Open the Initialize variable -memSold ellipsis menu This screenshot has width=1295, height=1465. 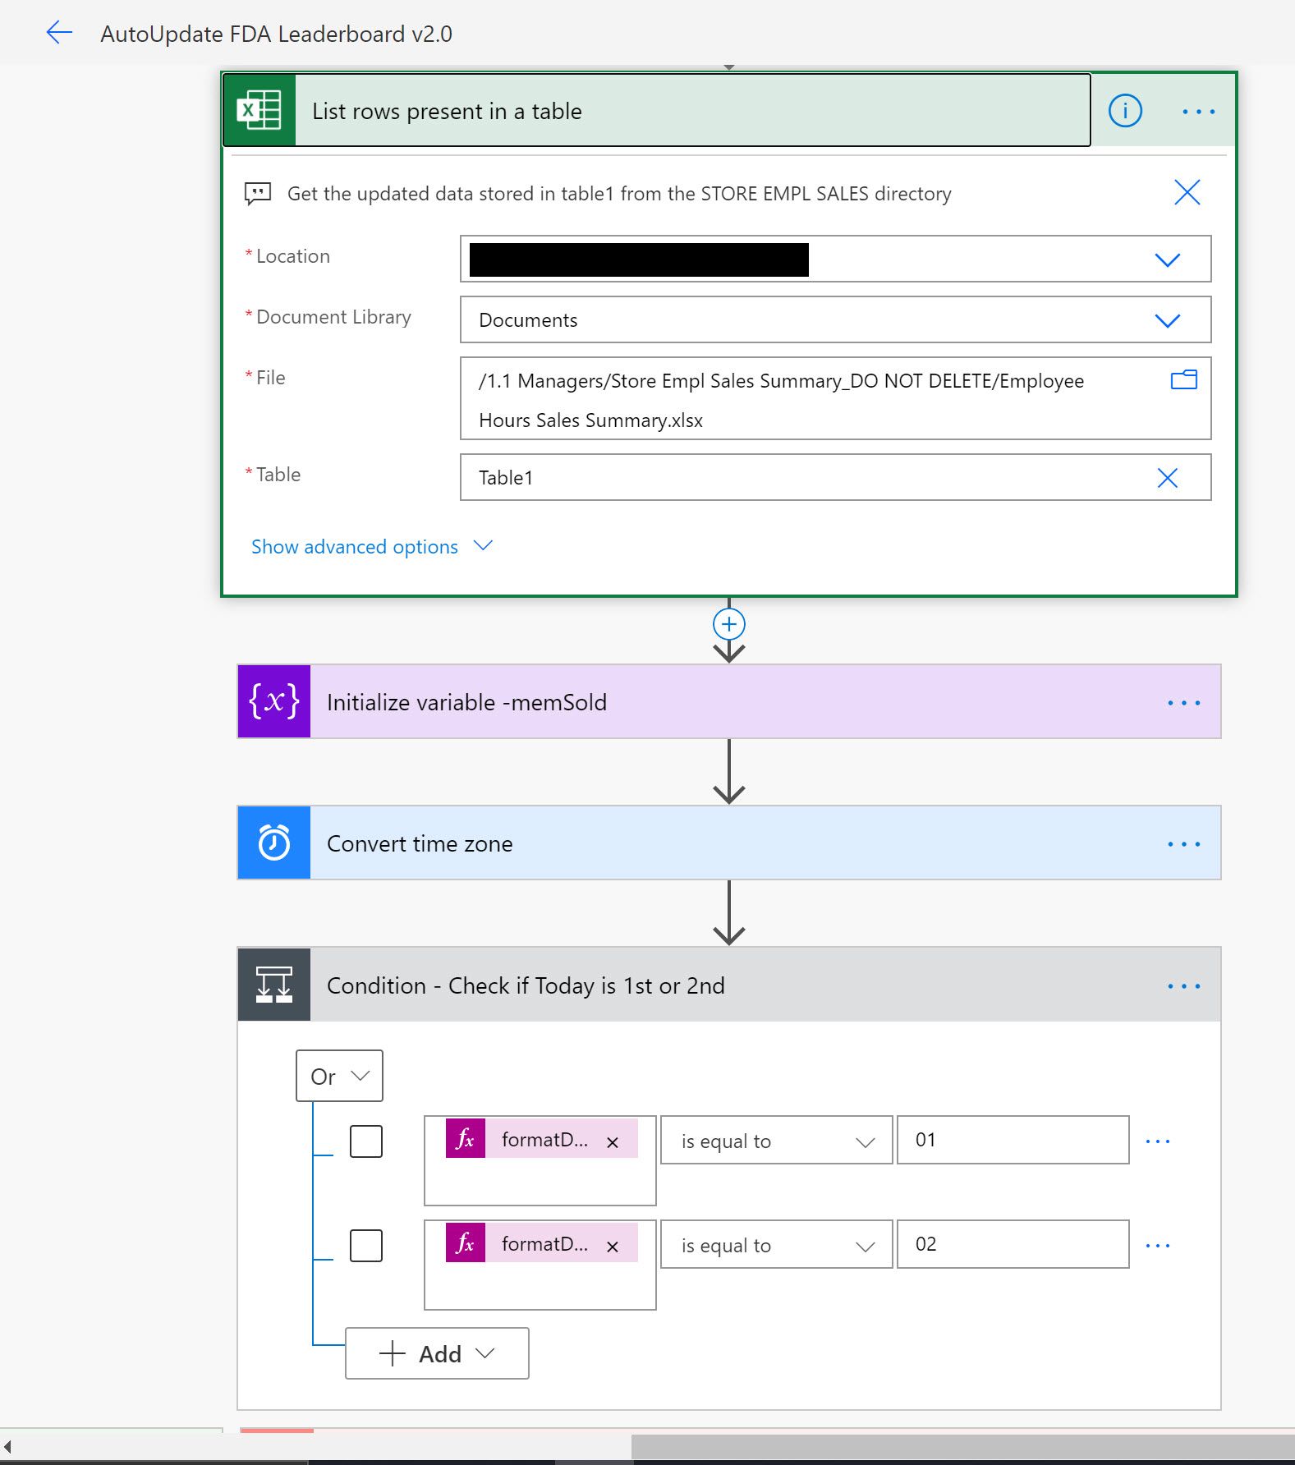pyautogui.click(x=1183, y=702)
